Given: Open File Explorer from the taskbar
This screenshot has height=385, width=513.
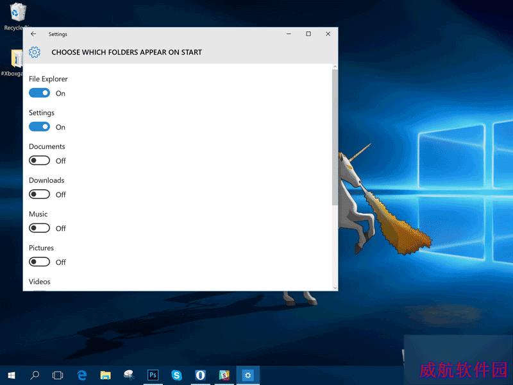Looking at the screenshot, I should pyautogui.click(x=105, y=375).
